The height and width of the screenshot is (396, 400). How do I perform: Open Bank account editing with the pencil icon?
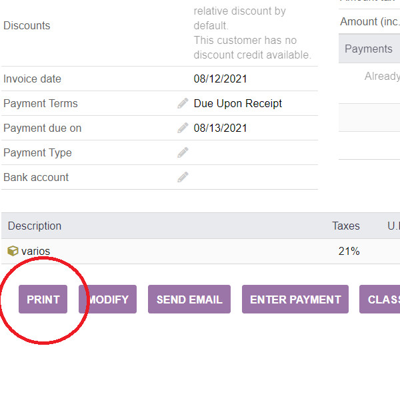(x=183, y=177)
